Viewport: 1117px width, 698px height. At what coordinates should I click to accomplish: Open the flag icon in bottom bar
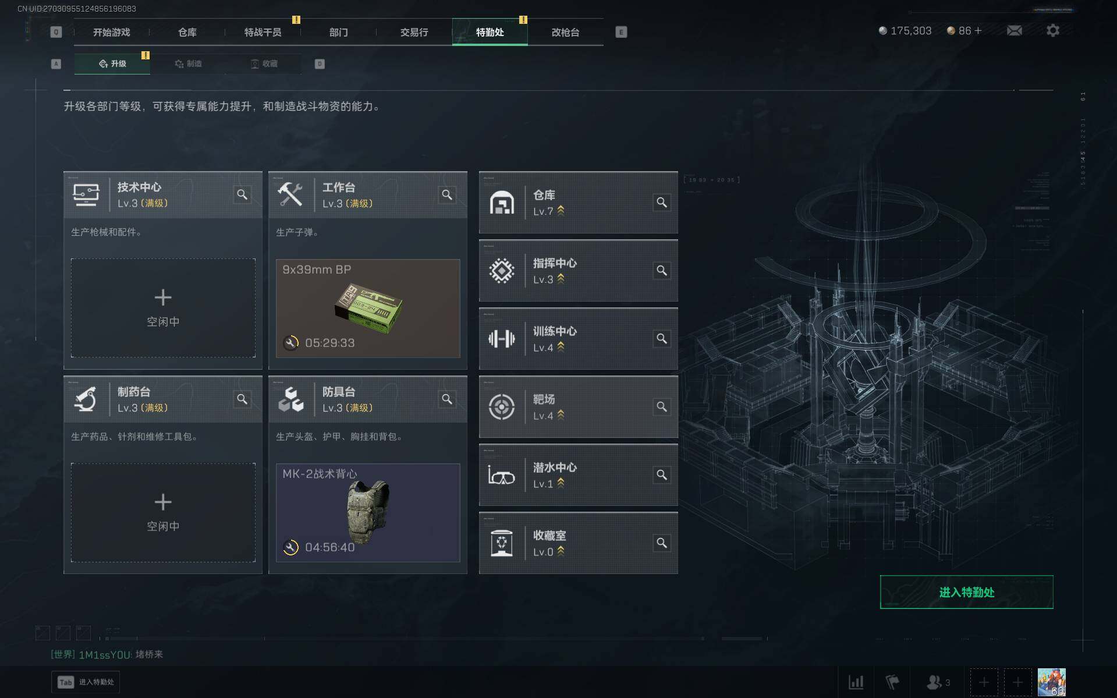coord(892,682)
